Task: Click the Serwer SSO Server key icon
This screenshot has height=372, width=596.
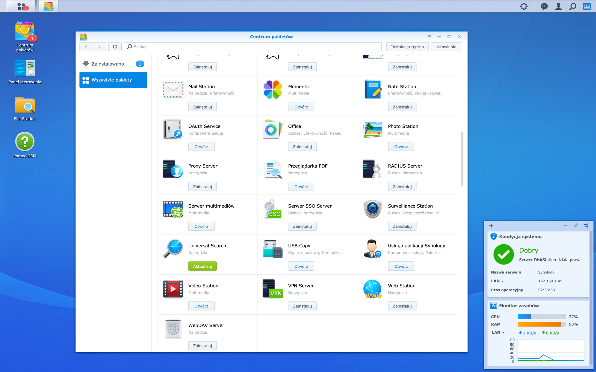Action: tap(273, 209)
